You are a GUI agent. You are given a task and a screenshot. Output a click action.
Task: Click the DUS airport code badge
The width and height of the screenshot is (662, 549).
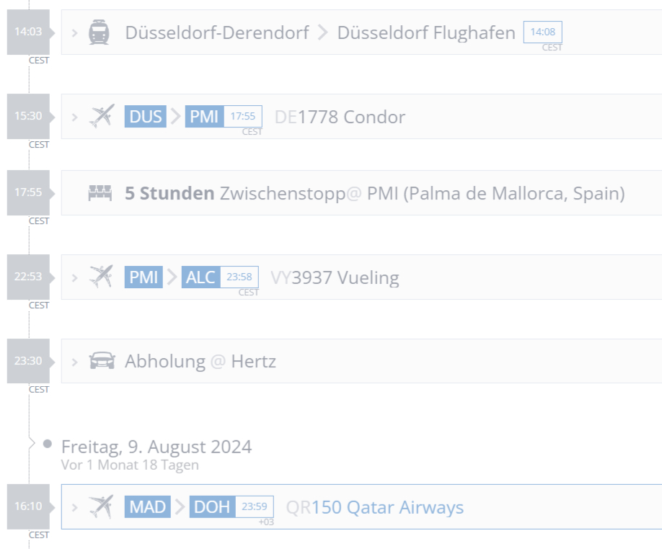[145, 117]
